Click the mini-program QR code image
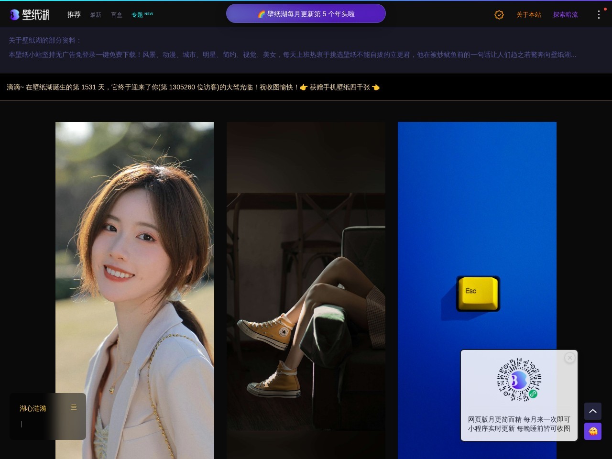Image resolution: width=612 pixels, height=459 pixels. coord(519,380)
